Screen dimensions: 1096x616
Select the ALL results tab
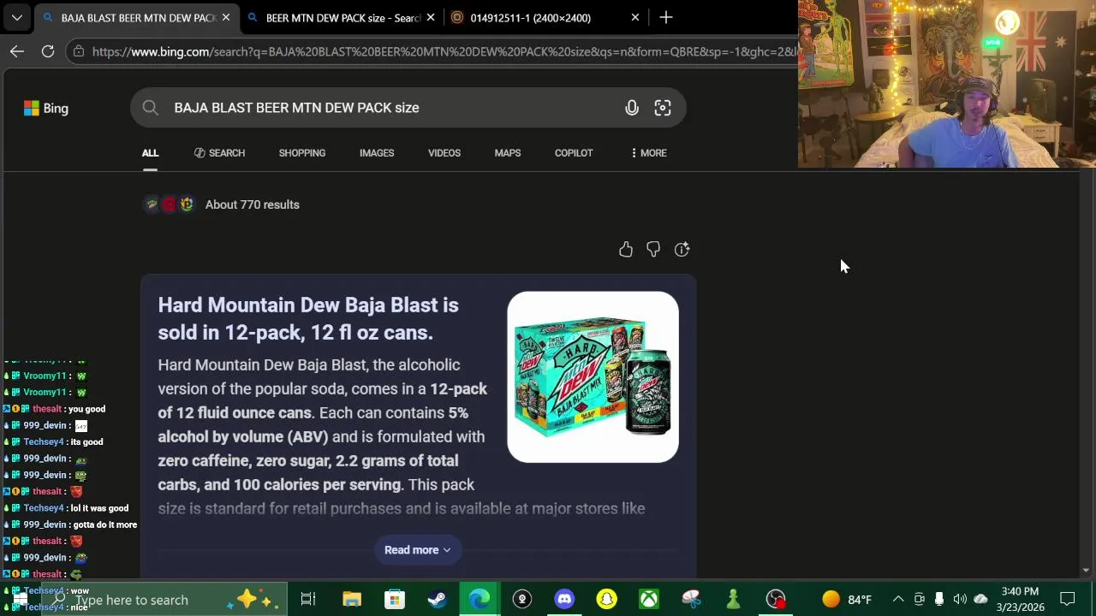coord(150,153)
